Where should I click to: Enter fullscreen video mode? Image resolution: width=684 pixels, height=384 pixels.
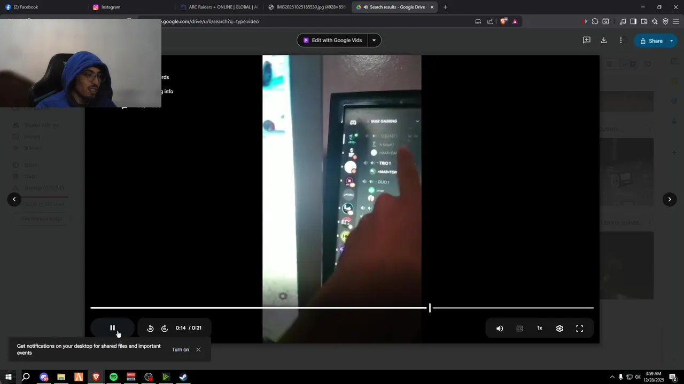[x=579, y=329]
